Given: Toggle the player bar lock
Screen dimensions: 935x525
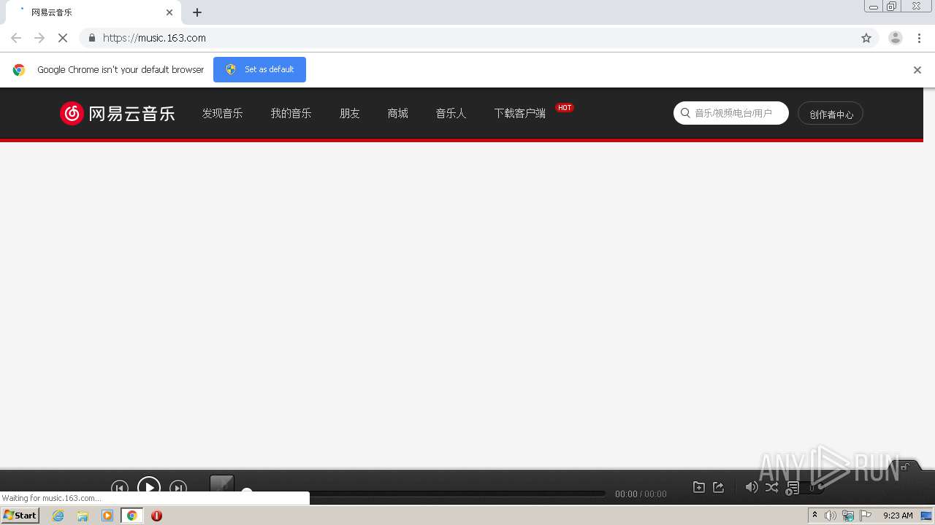Looking at the screenshot, I should click(905, 467).
